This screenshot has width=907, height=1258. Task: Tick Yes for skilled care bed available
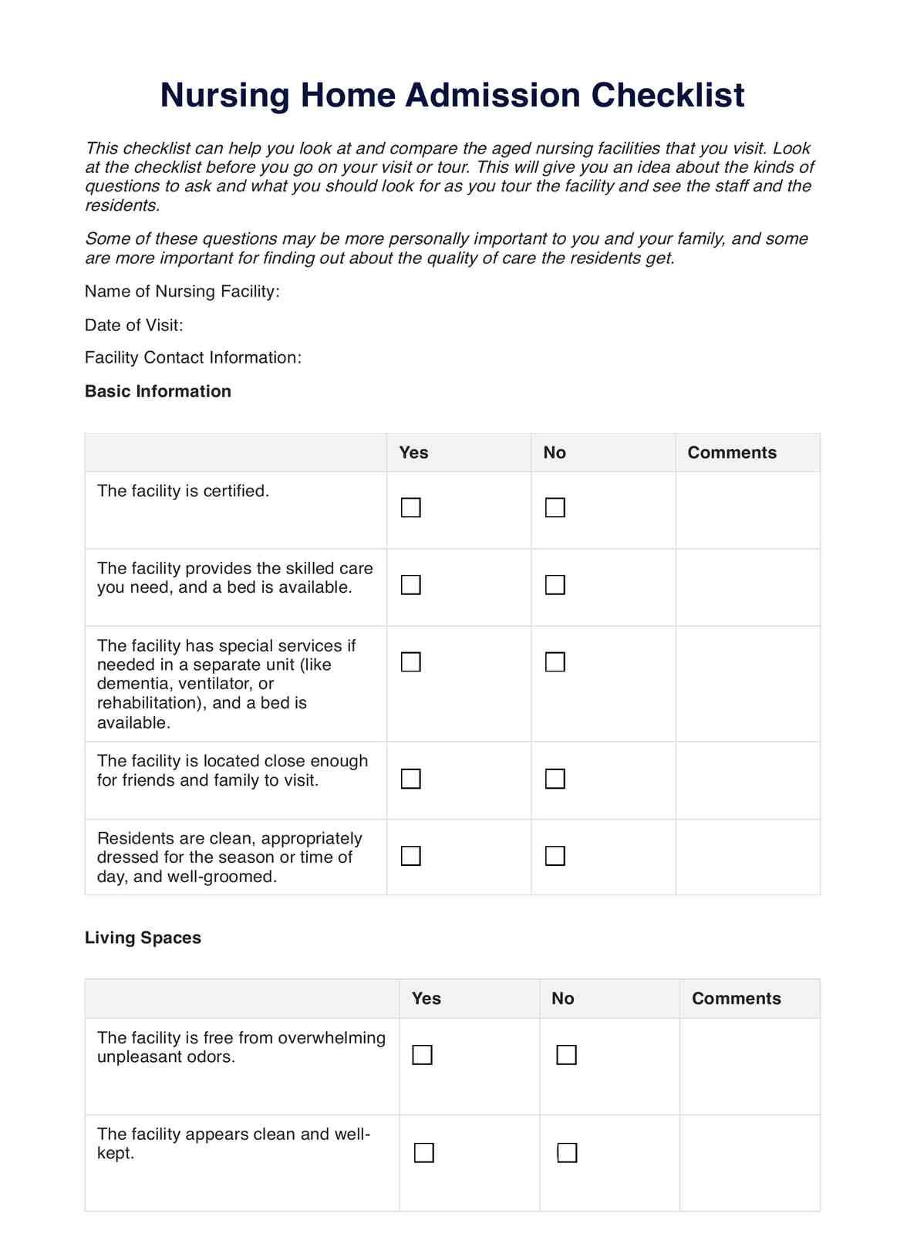point(411,585)
